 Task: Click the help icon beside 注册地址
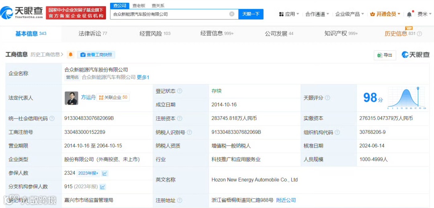point(180,200)
